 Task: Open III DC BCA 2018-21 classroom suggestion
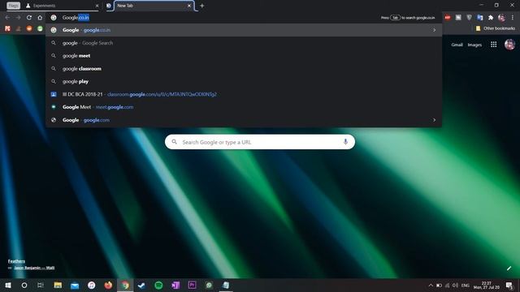pyautogui.click(x=244, y=94)
